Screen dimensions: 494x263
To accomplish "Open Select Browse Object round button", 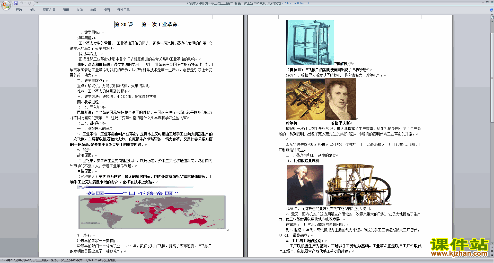I will (x=492, y=251).
